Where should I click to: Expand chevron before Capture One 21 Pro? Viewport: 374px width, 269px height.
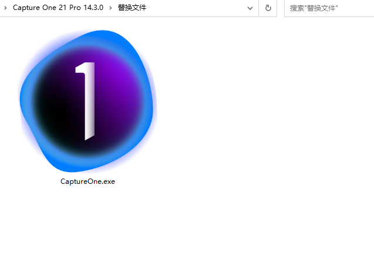(5, 8)
